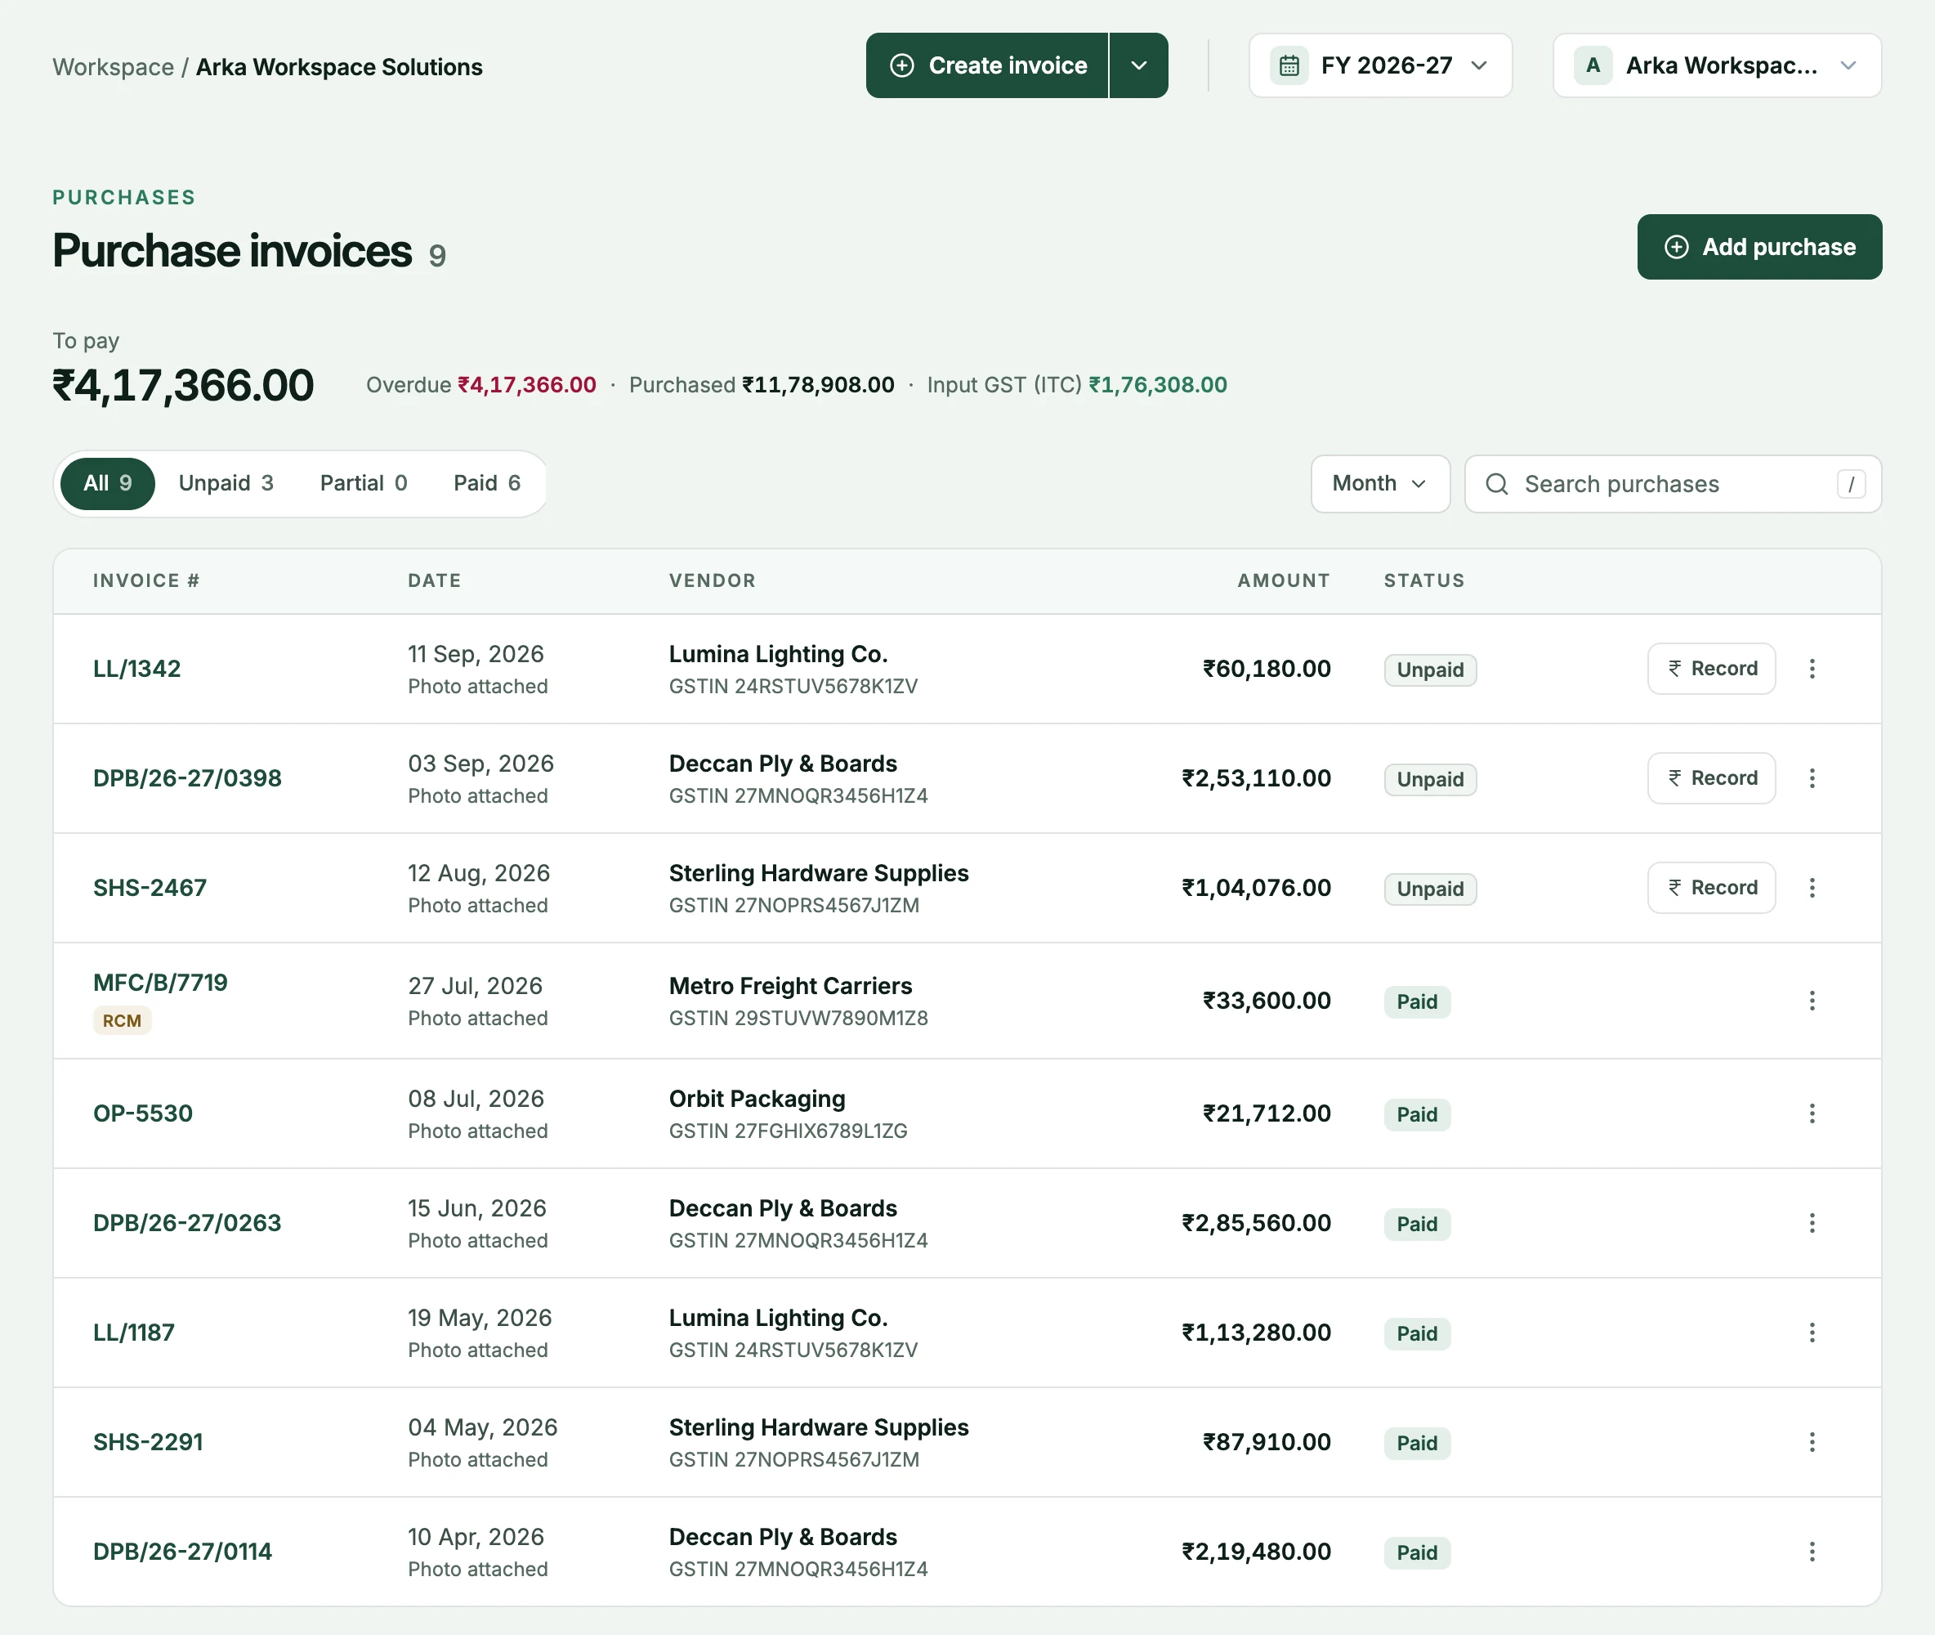Click the 'A' workspace avatar icon
This screenshot has width=1935, height=1635.
tap(1593, 65)
